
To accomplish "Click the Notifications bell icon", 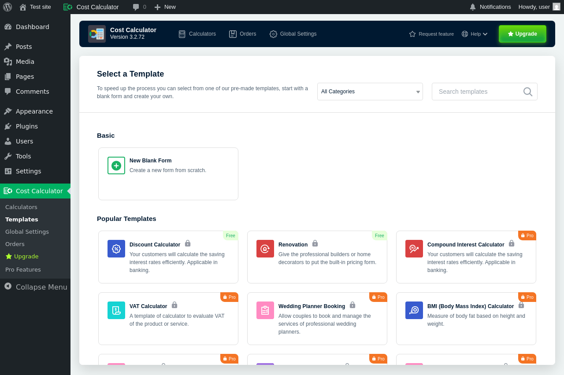I will tap(473, 7).
